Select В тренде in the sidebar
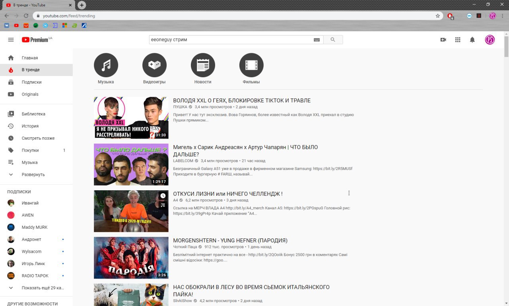Screen dimensions: 509x306 click(x=36, y=70)
